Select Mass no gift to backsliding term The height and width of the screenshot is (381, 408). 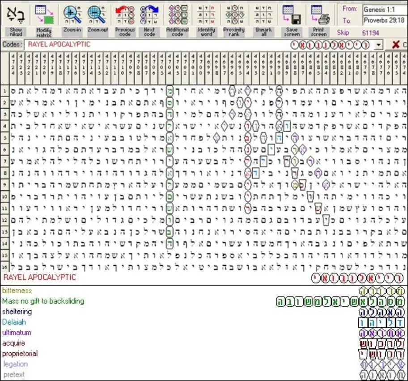tap(43, 301)
